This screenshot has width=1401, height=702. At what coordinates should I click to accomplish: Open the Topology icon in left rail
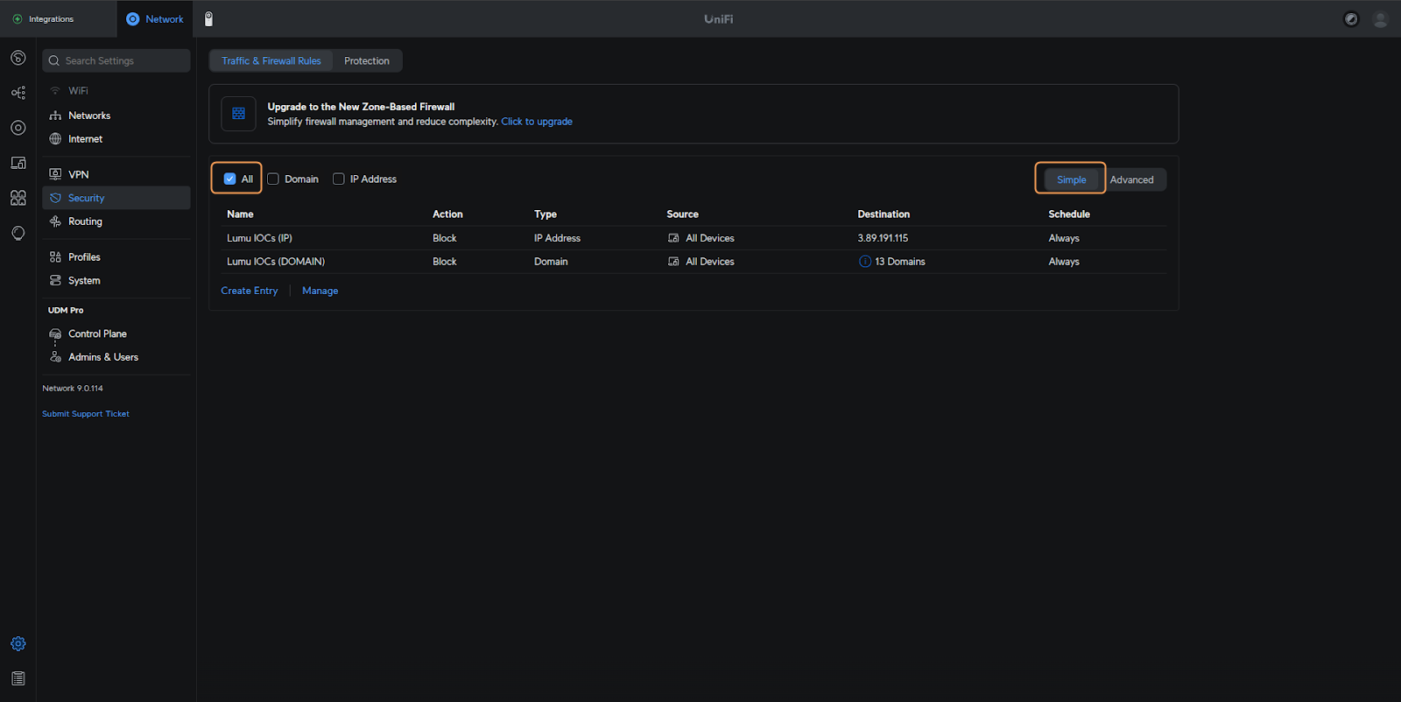click(x=18, y=93)
